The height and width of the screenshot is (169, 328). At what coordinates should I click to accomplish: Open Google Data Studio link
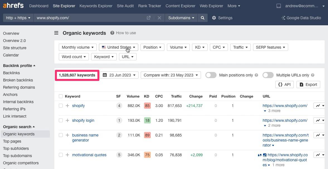click(x=301, y=18)
